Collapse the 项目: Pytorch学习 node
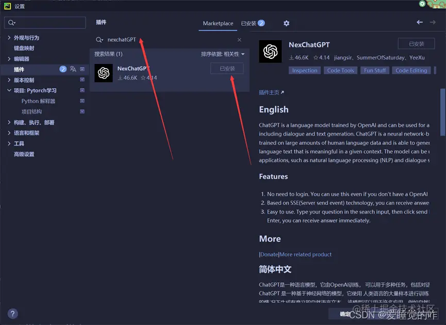This screenshot has width=446, height=325. (9, 90)
